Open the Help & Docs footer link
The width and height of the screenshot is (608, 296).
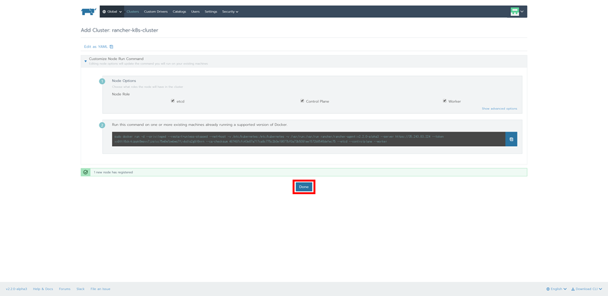click(x=43, y=289)
